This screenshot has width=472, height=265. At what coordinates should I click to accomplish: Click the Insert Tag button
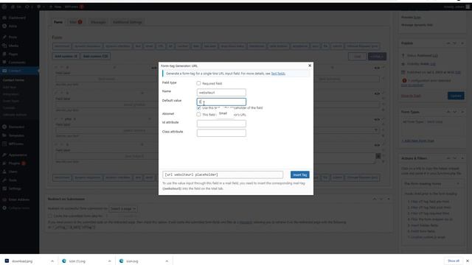[300, 174]
